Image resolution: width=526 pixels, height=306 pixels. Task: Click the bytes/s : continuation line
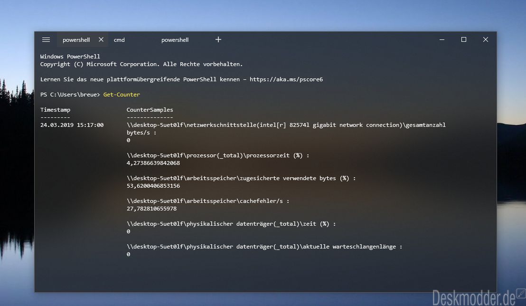coord(141,133)
